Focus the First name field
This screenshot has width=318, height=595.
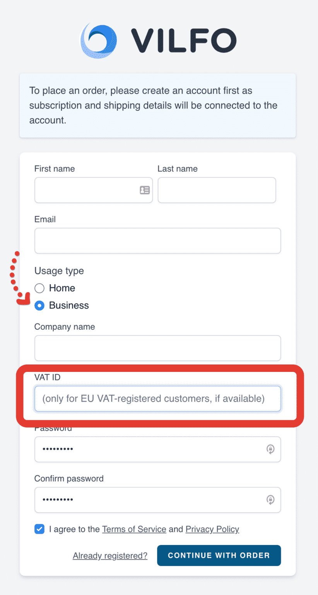tap(94, 190)
